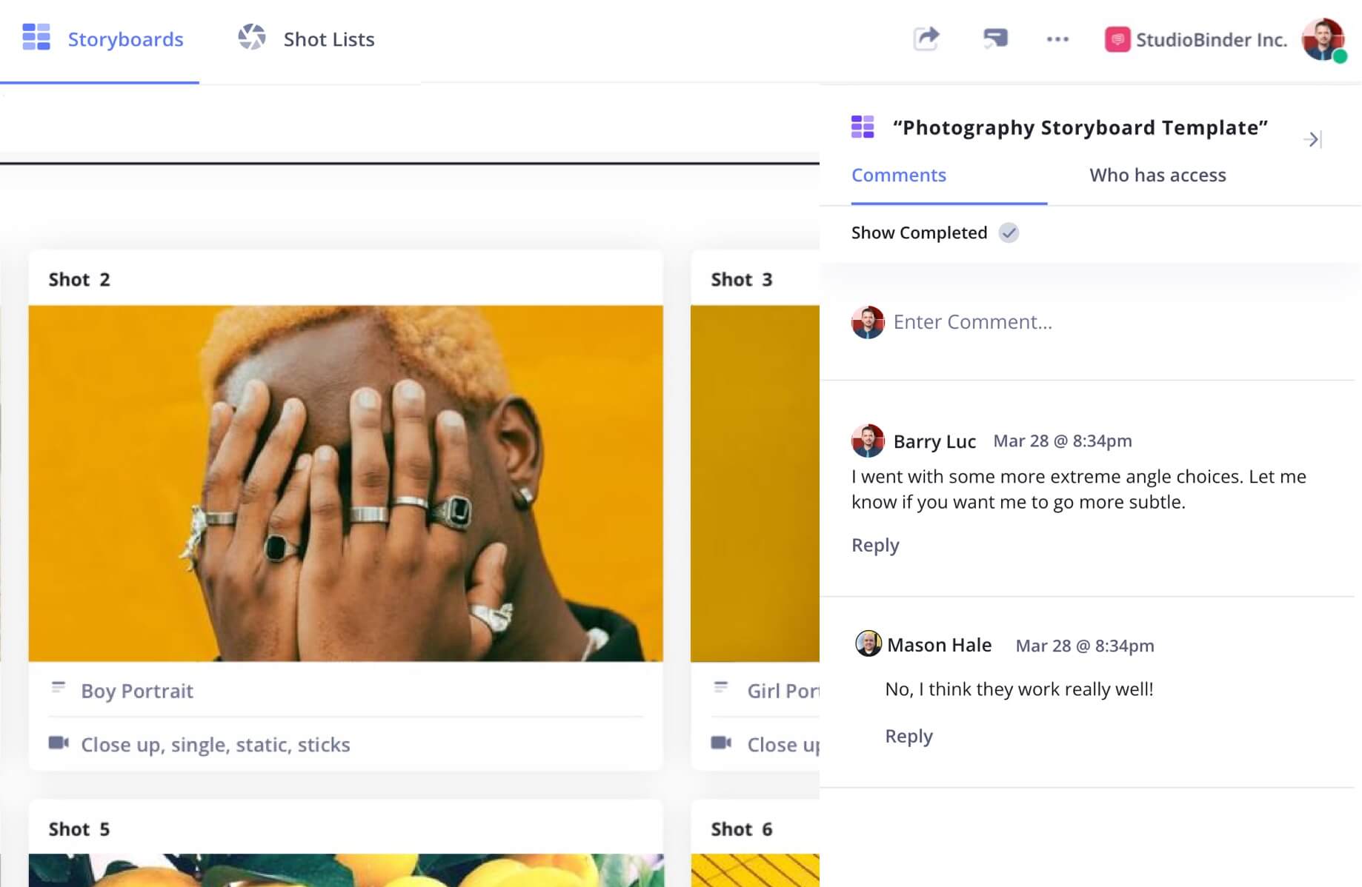Click the avatar beside Enter Comment field

coord(868,322)
